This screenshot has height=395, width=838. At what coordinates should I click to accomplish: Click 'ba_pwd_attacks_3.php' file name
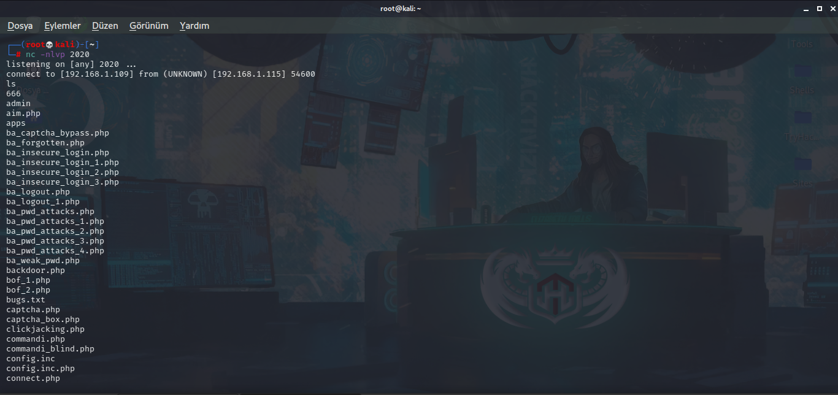point(55,241)
